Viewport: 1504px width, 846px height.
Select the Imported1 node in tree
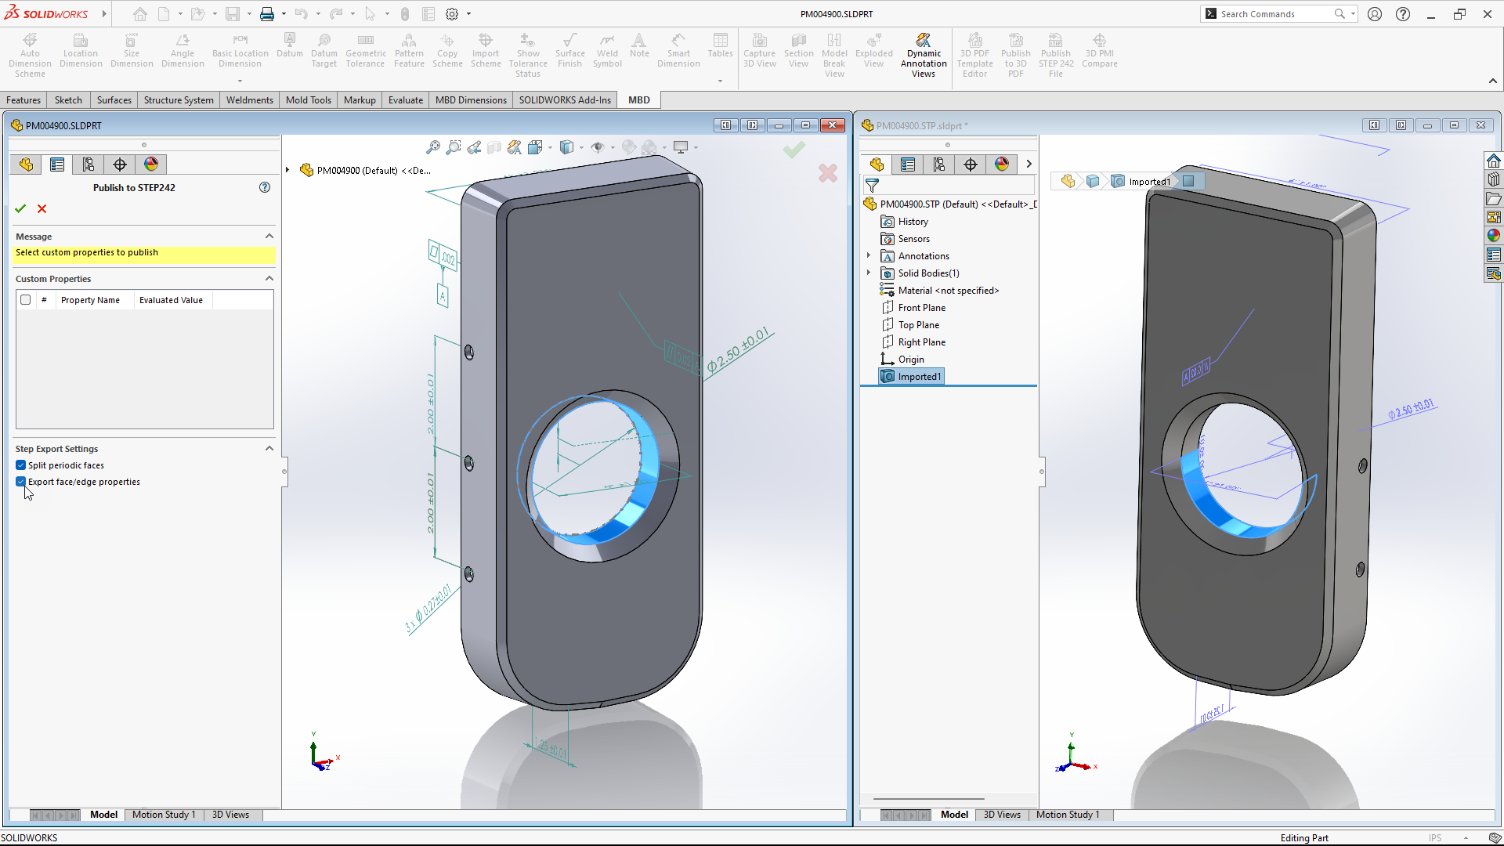[x=920, y=376]
